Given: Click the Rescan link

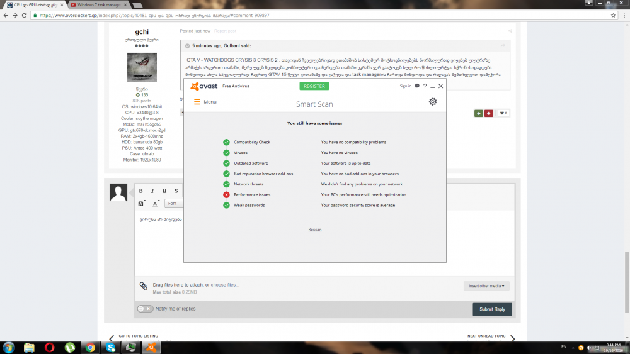Looking at the screenshot, I should (x=315, y=230).
